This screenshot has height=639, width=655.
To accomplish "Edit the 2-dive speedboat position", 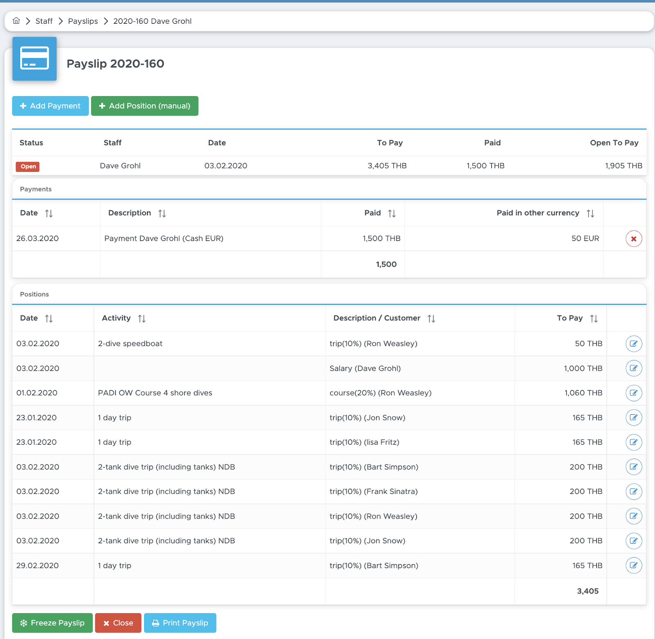I will click(633, 344).
